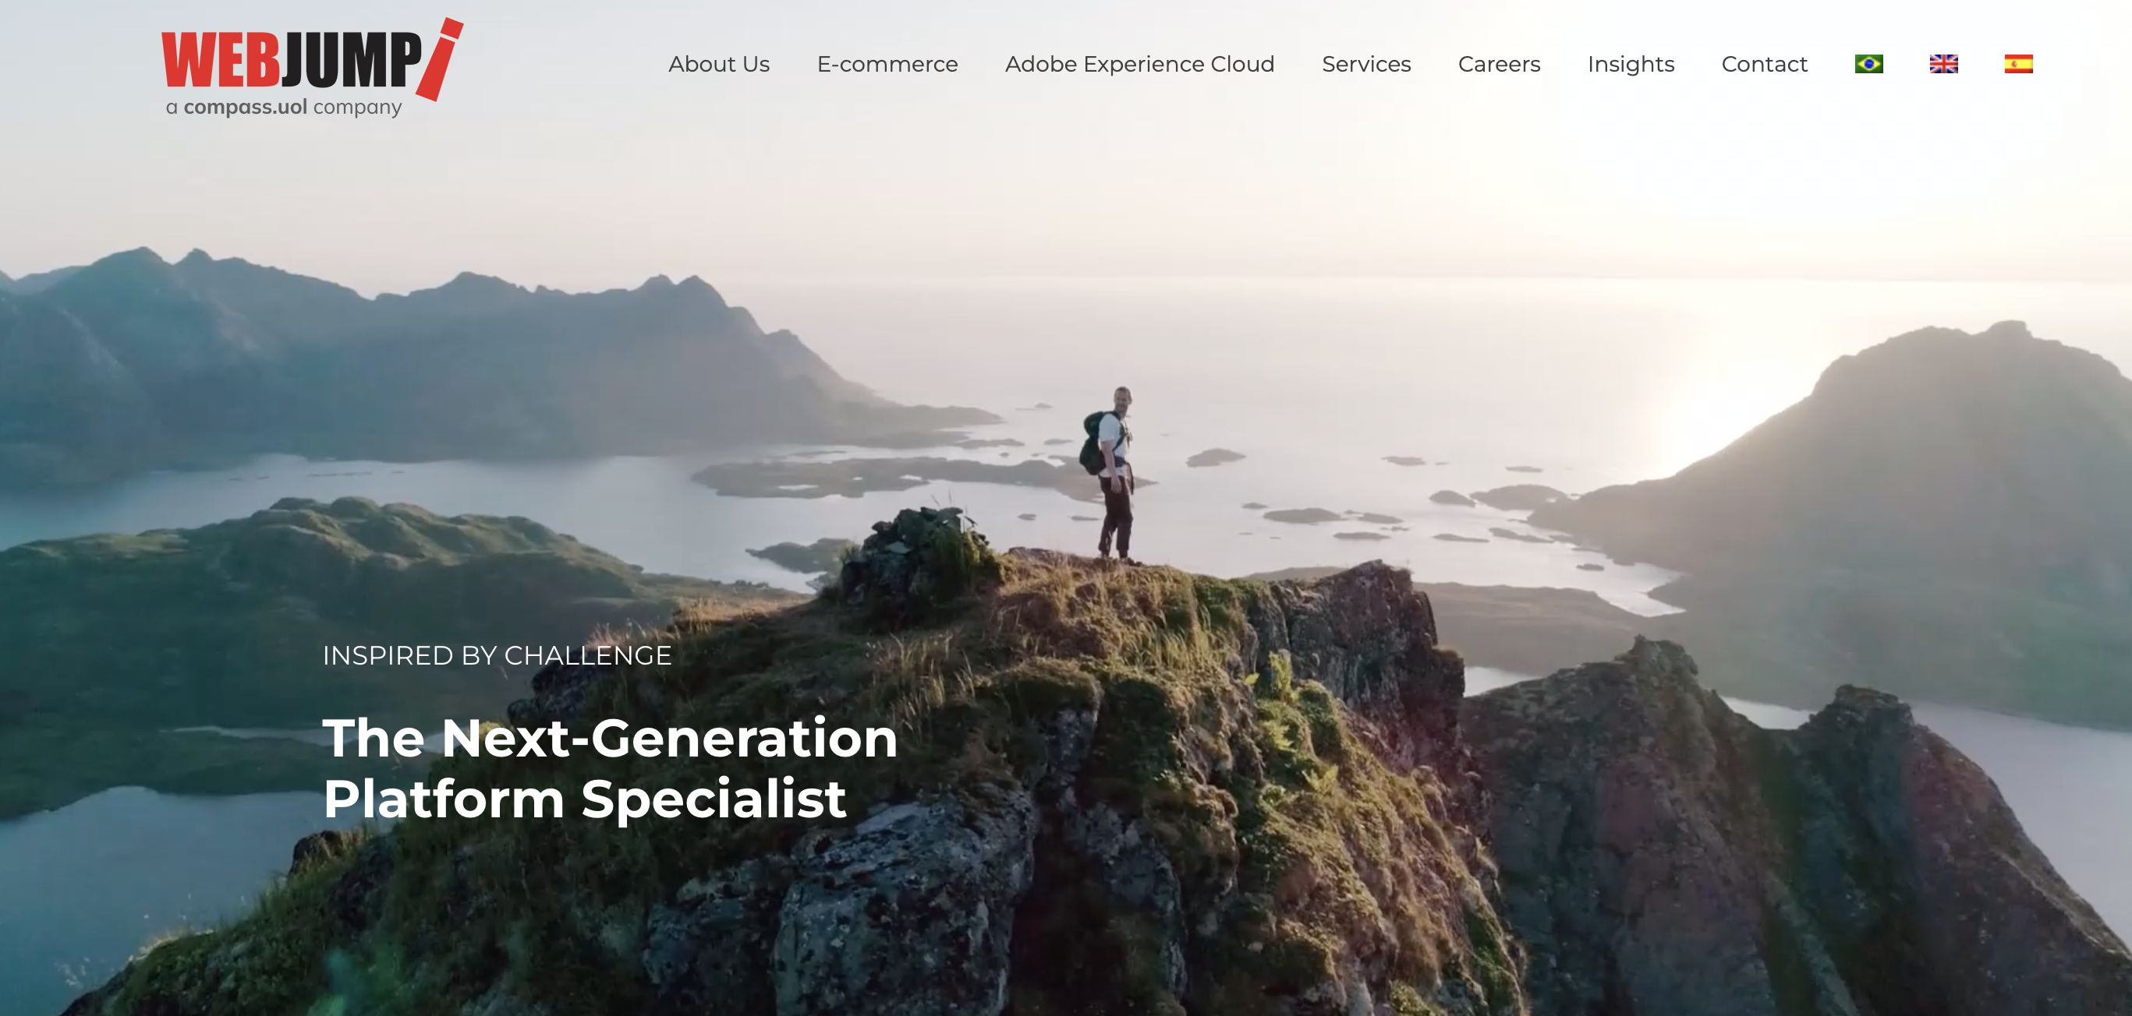Go to the Contact page

(x=1764, y=64)
